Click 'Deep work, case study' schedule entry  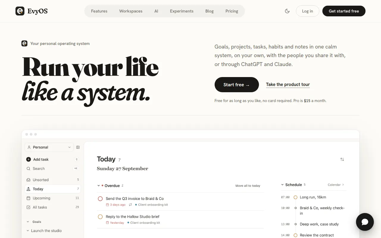click(x=319, y=224)
